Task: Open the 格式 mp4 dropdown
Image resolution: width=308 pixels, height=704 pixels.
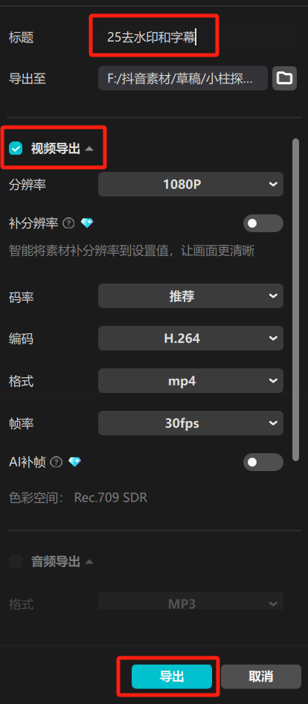Action: click(x=190, y=381)
